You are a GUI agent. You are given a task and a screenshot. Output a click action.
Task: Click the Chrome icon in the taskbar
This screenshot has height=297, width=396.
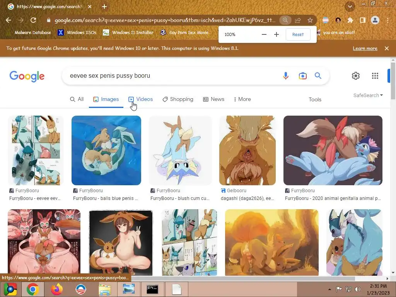coord(32,289)
